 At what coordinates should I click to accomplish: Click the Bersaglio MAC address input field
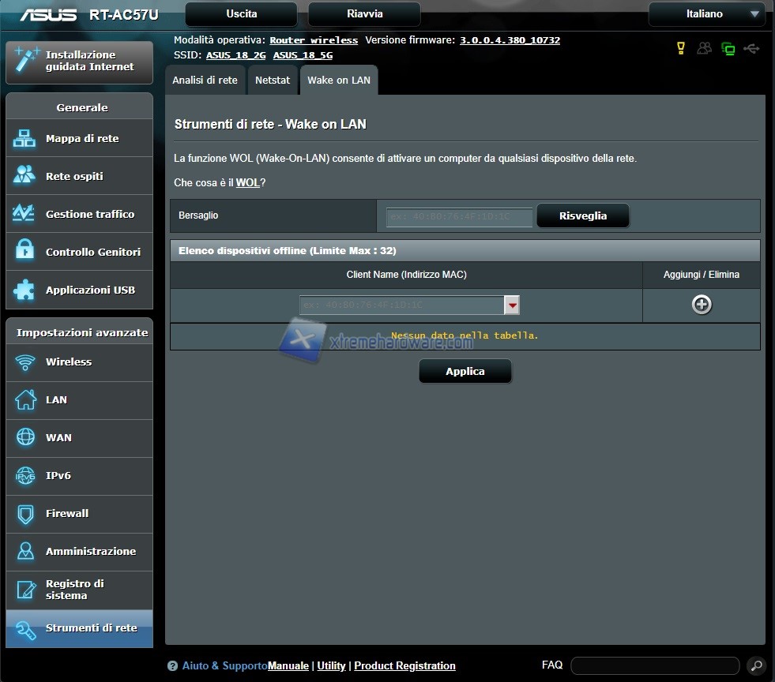click(x=459, y=216)
